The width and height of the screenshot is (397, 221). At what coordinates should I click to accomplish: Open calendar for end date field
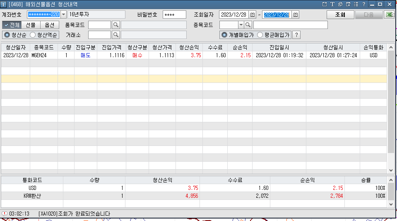point(296,15)
